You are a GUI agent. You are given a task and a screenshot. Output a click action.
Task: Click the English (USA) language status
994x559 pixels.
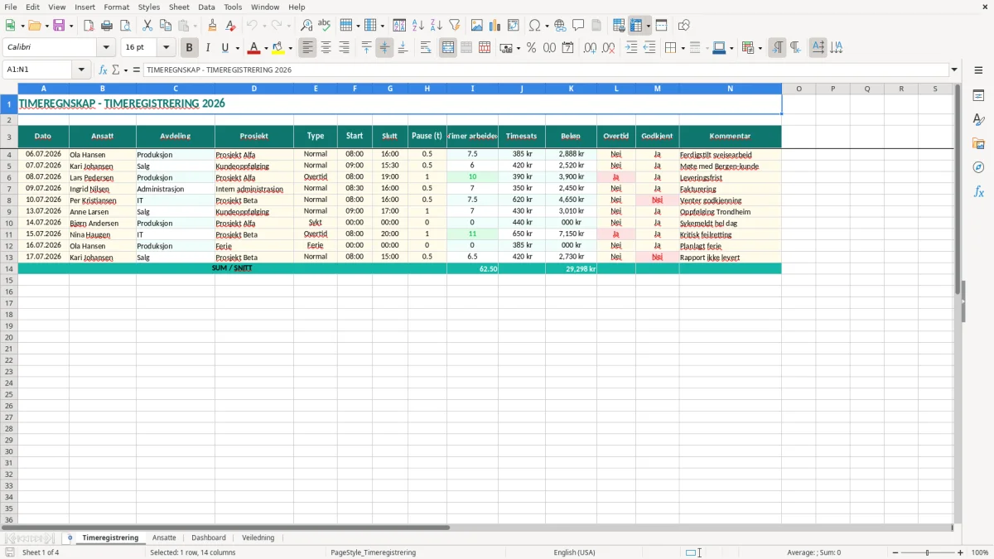tap(574, 552)
